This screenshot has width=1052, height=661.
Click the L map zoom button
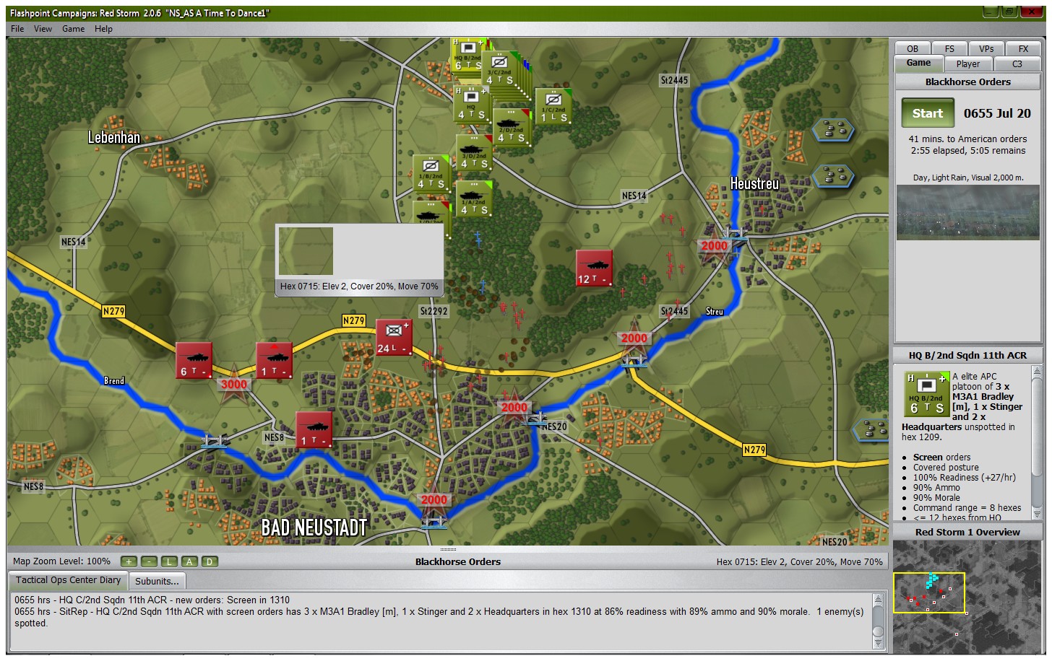click(169, 561)
